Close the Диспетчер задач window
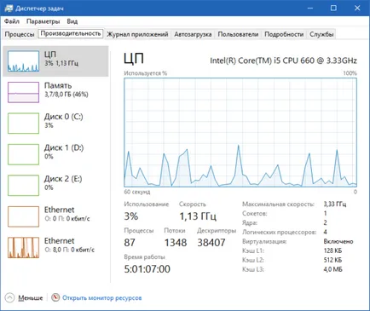 coord(357,8)
